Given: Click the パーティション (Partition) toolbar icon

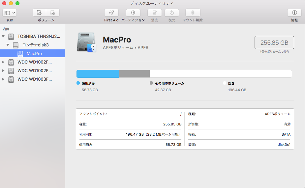Looking at the screenshot, I should click(x=133, y=13).
